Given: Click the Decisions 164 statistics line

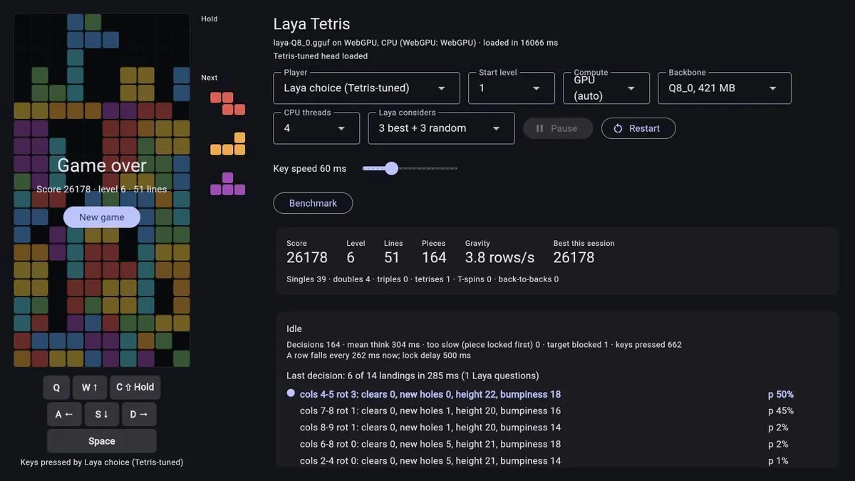Looking at the screenshot, I should pyautogui.click(x=484, y=345).
